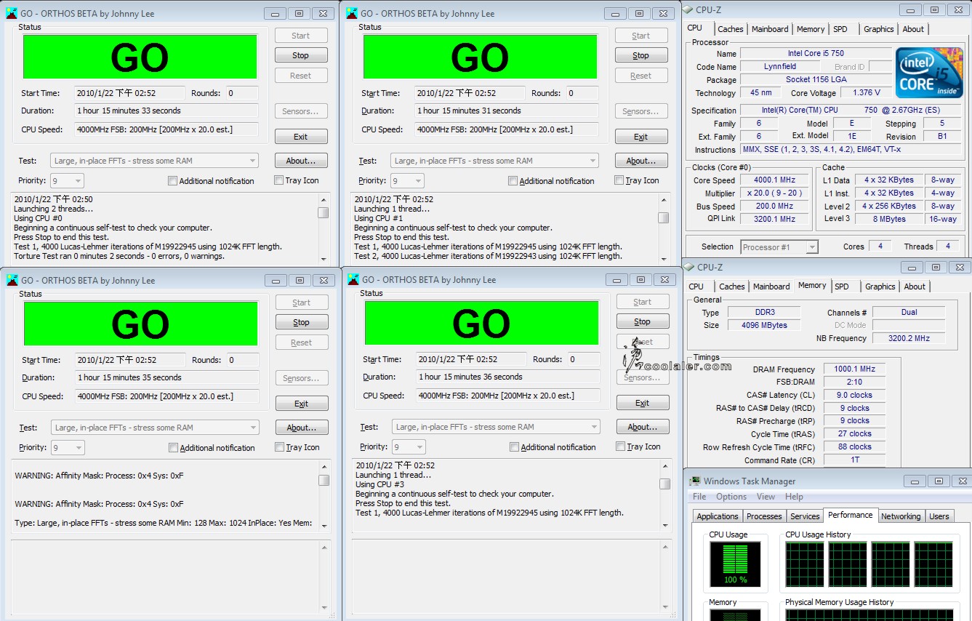Screen dimensions: 972x621
Task: Open the Applications tab in Task Manager
Action: [x=718, y=516]
